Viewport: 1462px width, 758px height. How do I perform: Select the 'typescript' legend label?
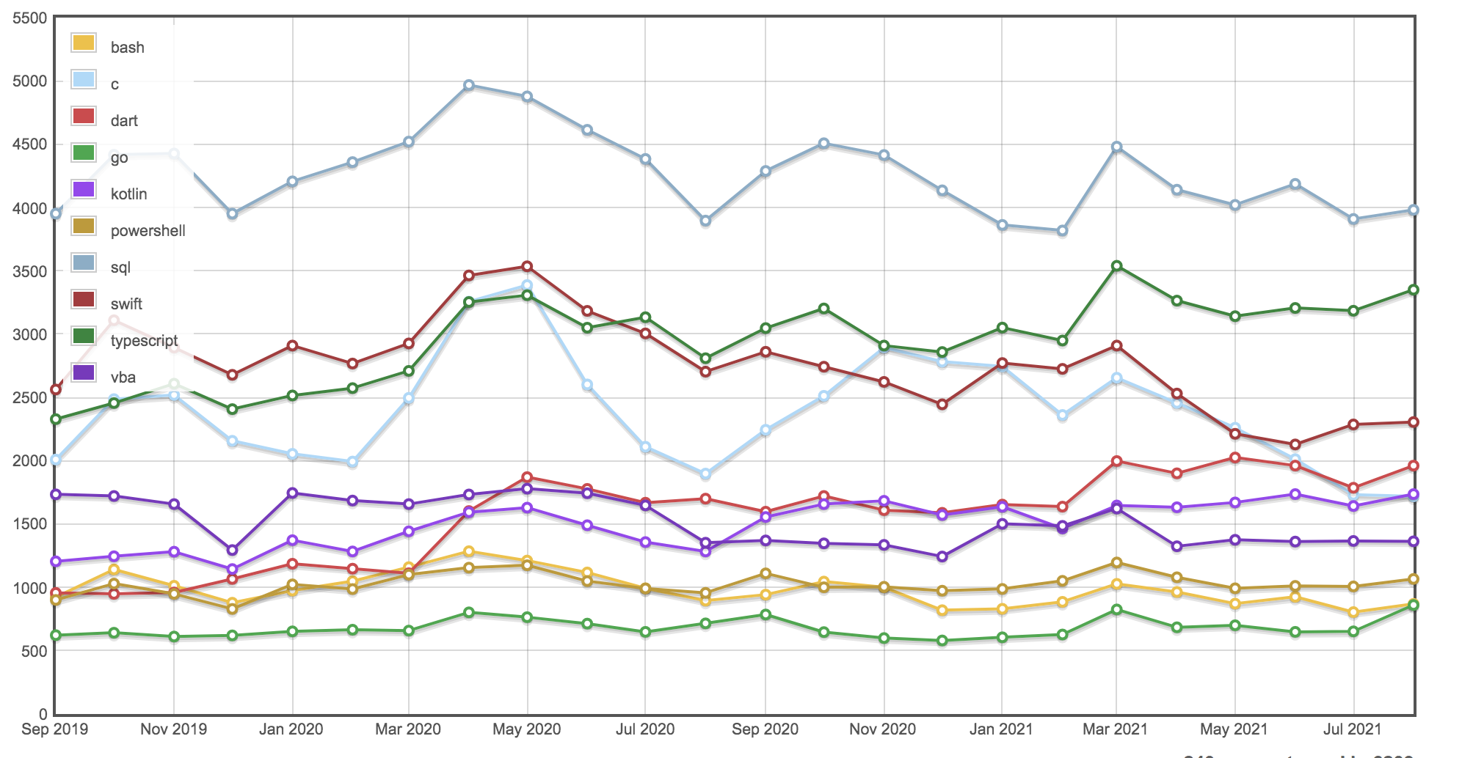[145, 341]
